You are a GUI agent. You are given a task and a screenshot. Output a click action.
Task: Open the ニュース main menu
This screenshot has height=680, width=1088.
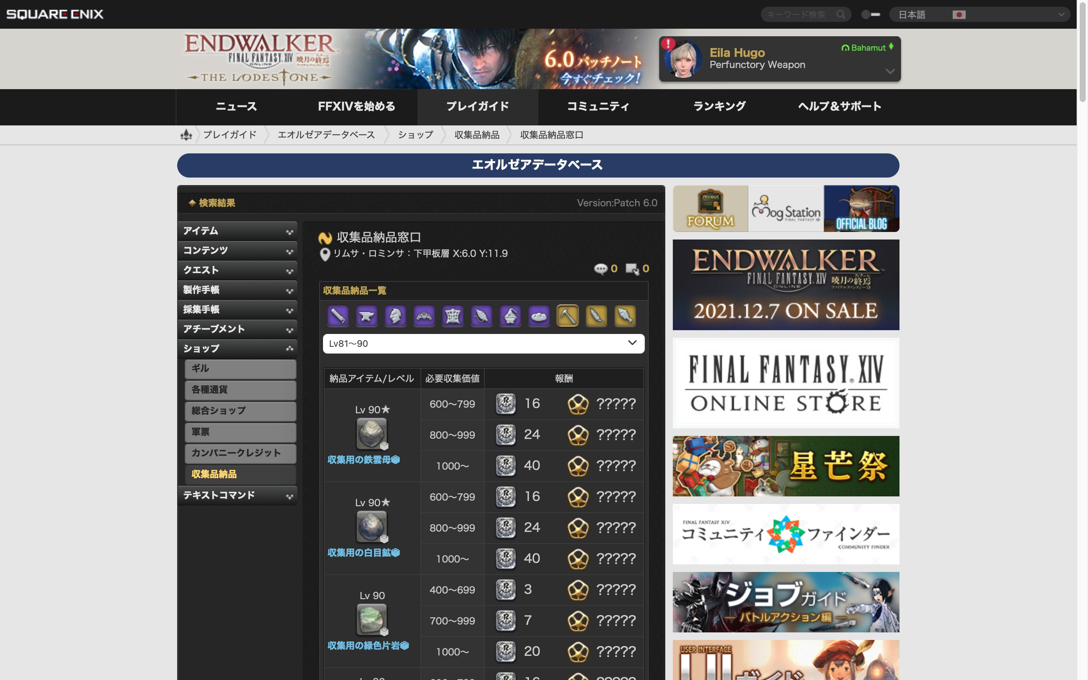[236, 107]
